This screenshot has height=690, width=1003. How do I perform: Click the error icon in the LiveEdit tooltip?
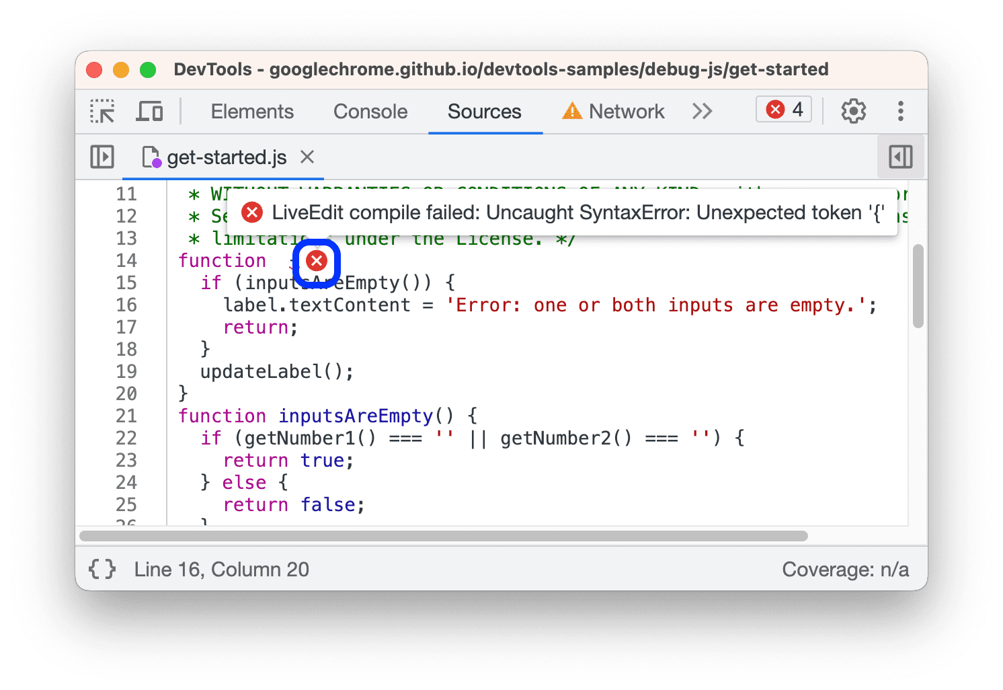[251, 213]
